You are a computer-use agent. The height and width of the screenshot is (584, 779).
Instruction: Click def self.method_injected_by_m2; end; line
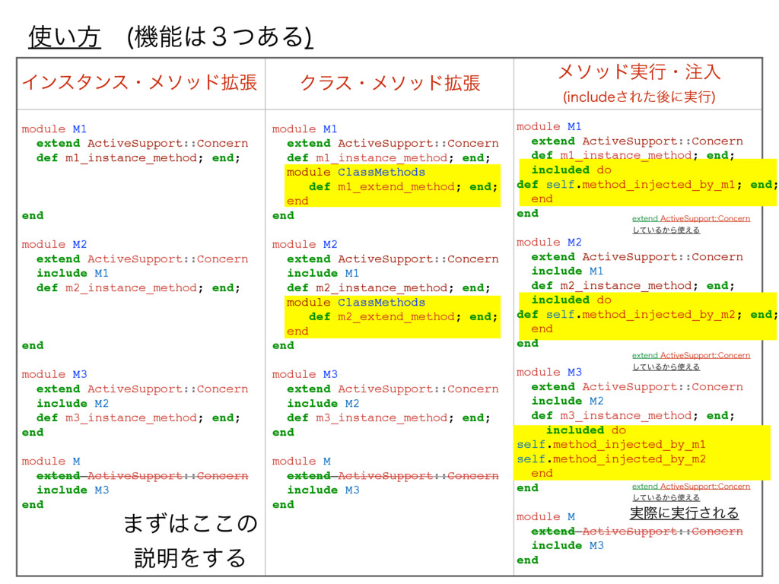pyautogui.click(x=647, y=315)
